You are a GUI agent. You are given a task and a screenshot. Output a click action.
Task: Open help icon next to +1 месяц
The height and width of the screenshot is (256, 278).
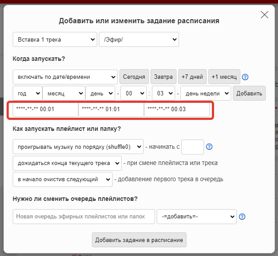click(x=245, y=77)
